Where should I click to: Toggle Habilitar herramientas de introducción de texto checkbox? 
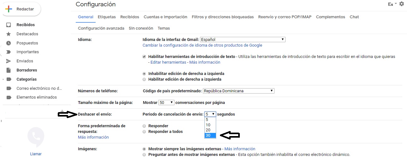(145, 57)
